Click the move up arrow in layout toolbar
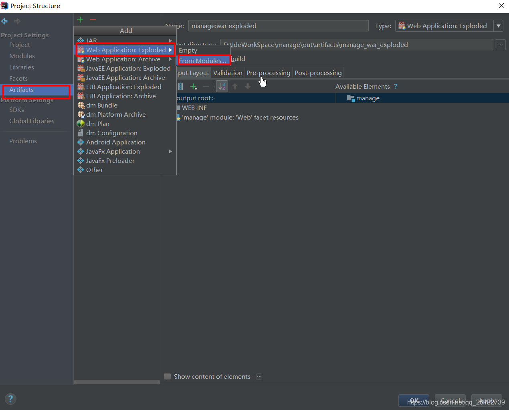509x410 pixels. pos(235,86)
